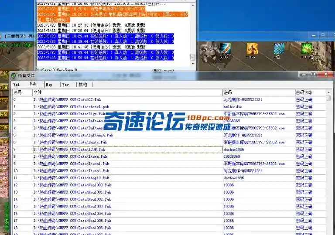Click 密码正确 status in row 15
The width and height of the screenshot is (335, 235).
(304, 206)
